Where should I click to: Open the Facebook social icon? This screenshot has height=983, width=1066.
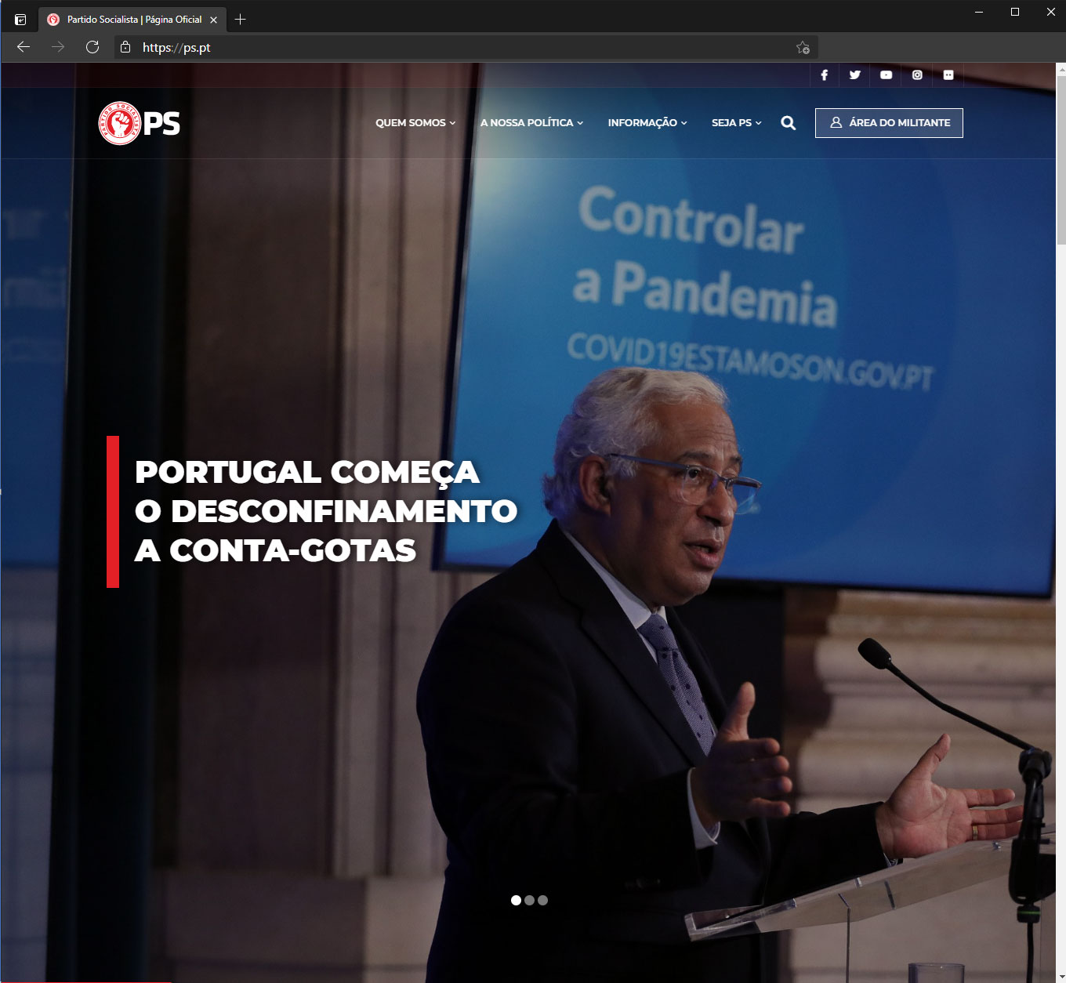(x=824, y=75)
